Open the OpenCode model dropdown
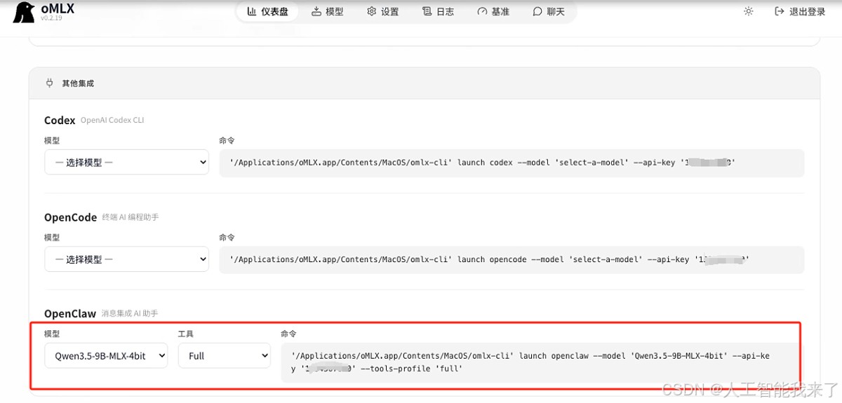 tap(126, 259)
